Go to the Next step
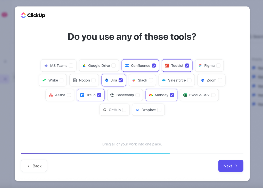 pyautogui.click(x=231, y=166)
